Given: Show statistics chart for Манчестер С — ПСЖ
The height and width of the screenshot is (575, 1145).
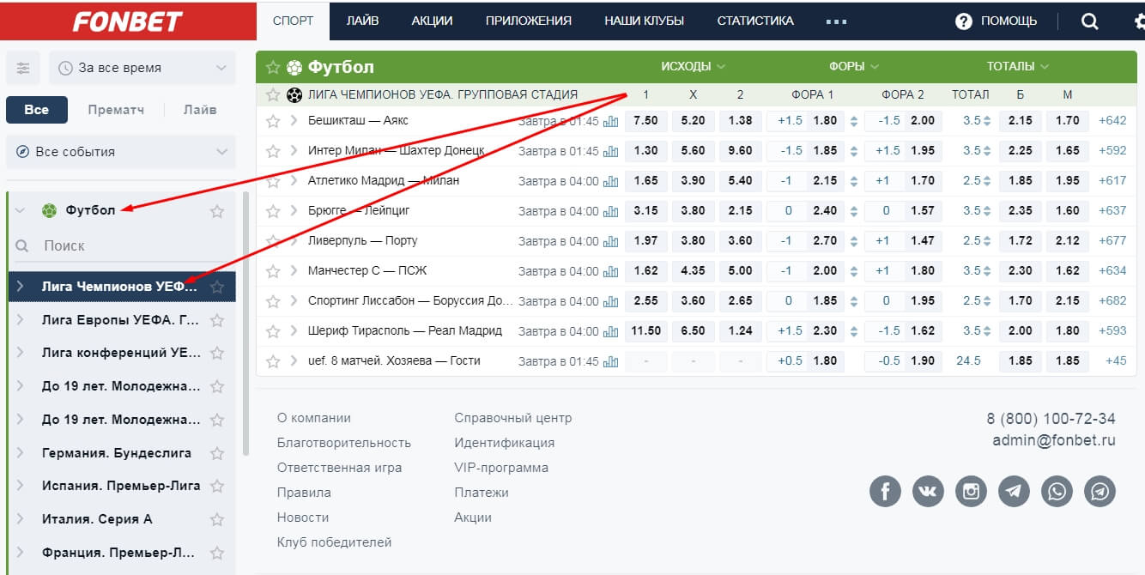Looking at the screenshot, I should click(x=610, y=271).
